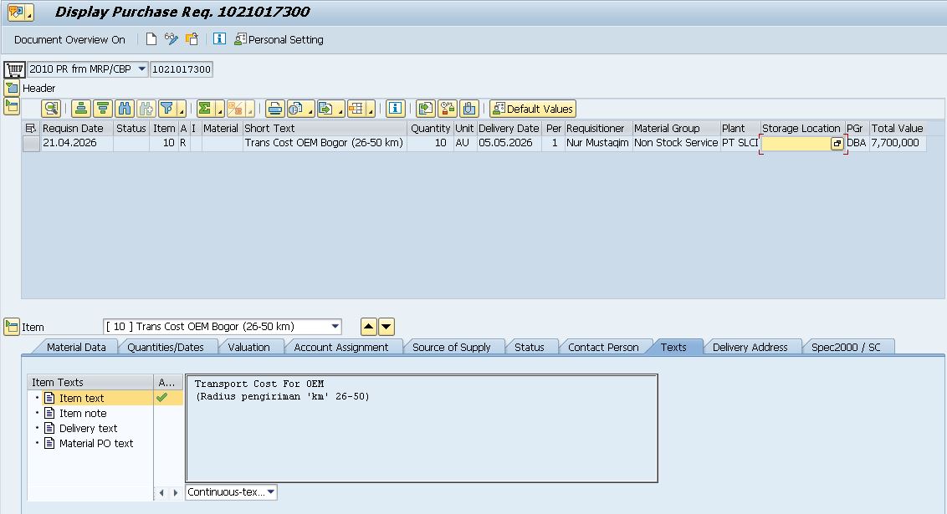The image size is (947, 514).
Task: Open the Delivery Address tab
Action: click(x=750, y=347)
